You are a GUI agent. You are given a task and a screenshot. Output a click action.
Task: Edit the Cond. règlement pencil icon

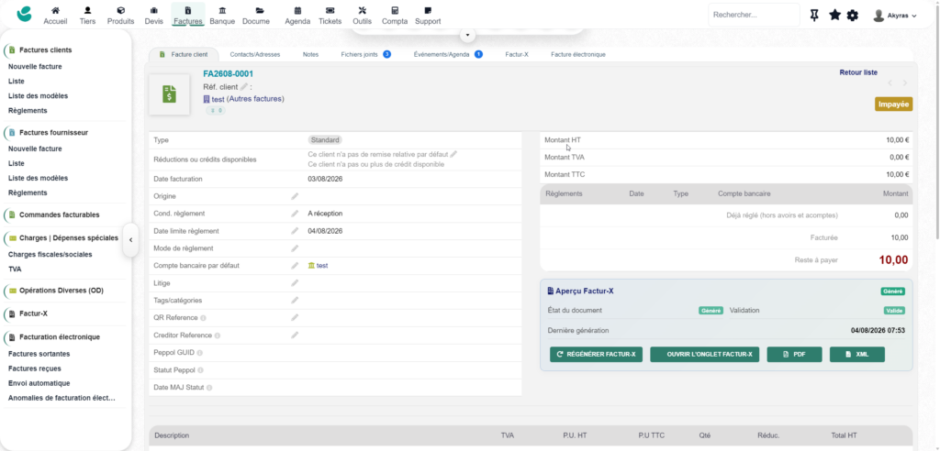(295, 214)
